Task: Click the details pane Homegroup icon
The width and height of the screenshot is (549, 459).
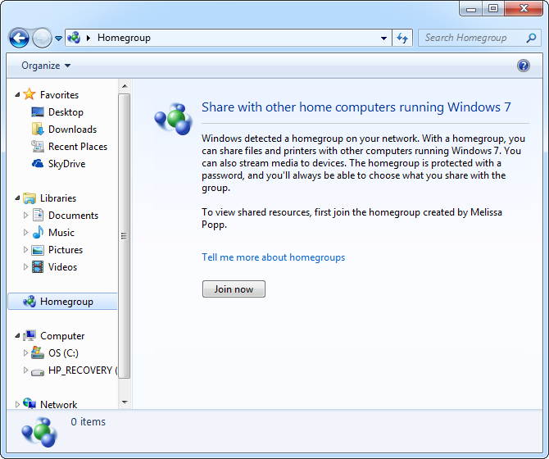Action: pyautogui.click(x=39, y=432)
